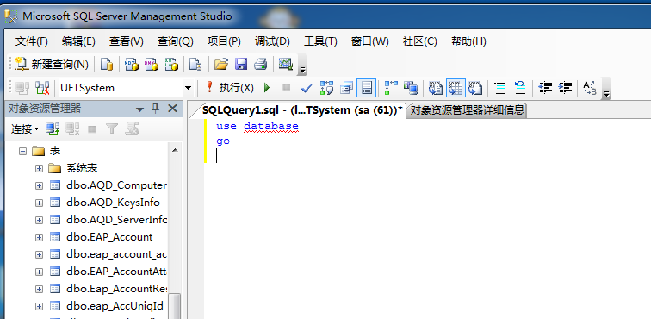The width and height of the screenshot is (651, 319).
Task: Click the object explorer filter funnel icon
Action: click(112, 129)
